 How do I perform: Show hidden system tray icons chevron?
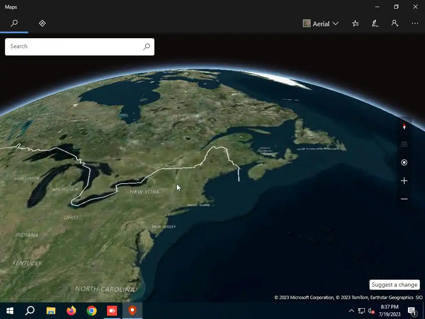click(351, 311)
